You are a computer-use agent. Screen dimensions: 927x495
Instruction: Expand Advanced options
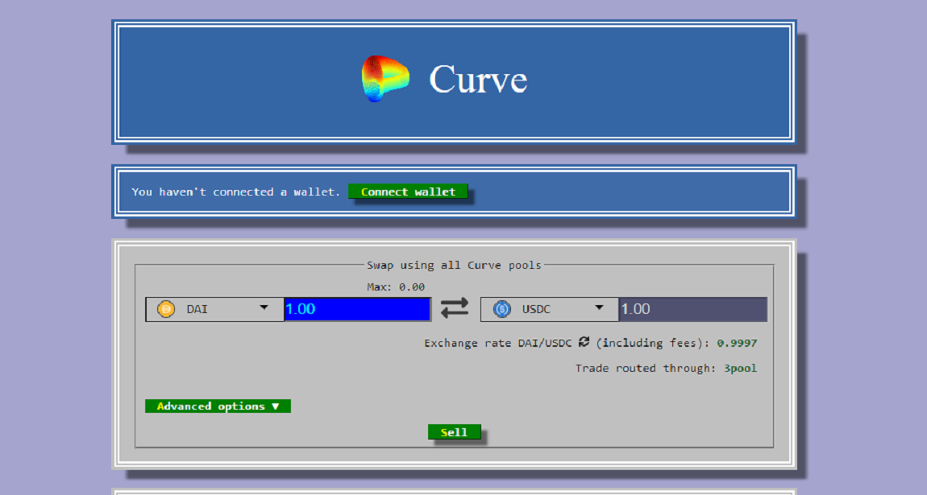[218, 406]
